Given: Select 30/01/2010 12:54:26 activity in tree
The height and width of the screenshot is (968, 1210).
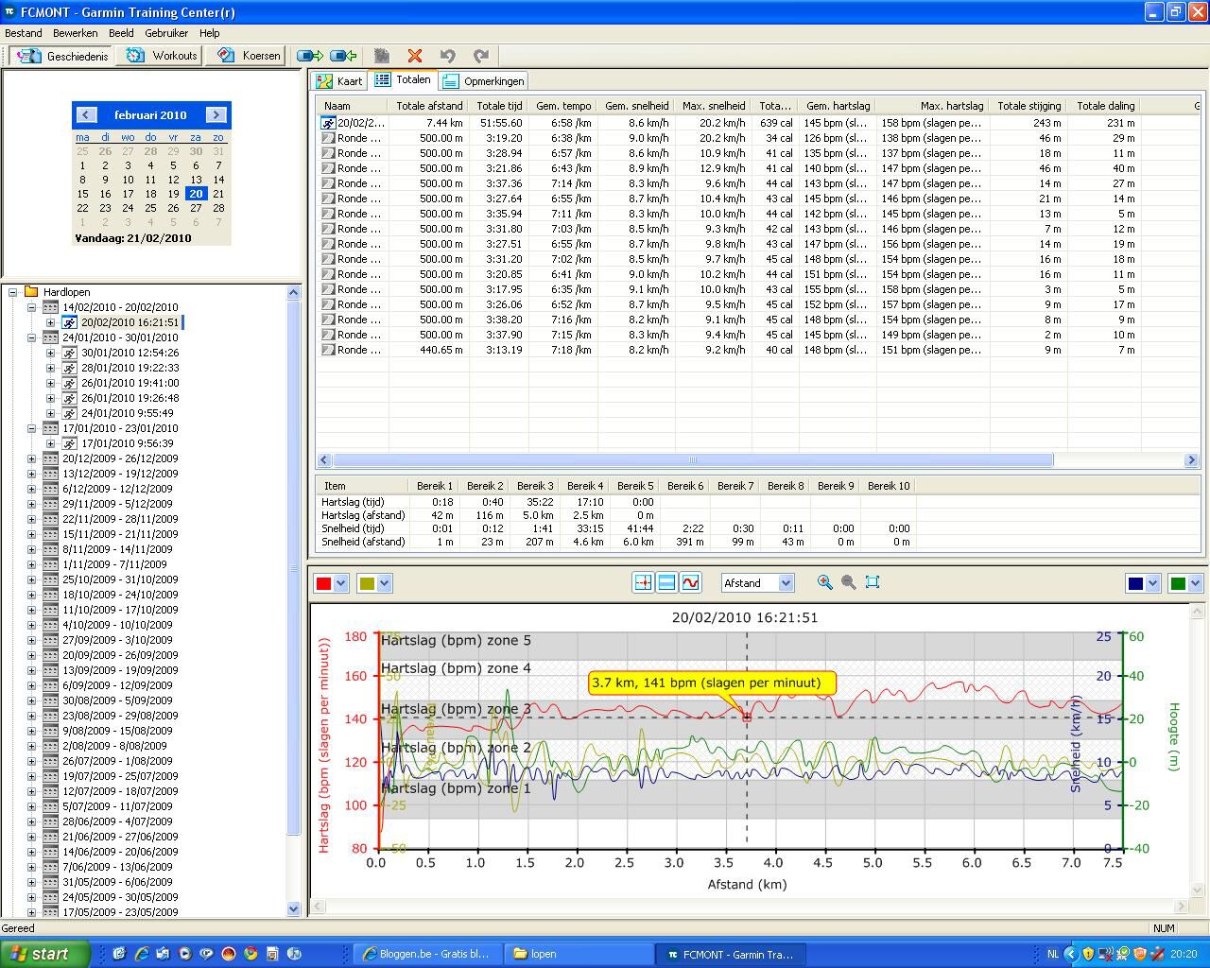Looking at the screenshot, I should 130,353.
